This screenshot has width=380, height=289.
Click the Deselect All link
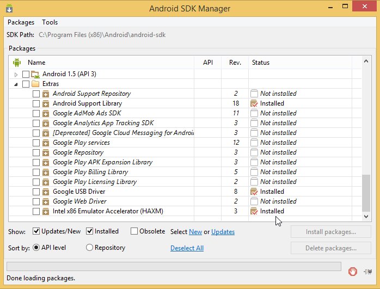coord(187,248)
